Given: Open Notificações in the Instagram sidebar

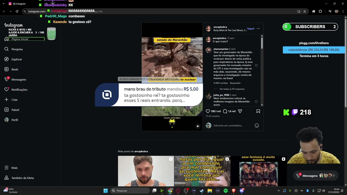Looking at the screenshot, I should (16, 89).
